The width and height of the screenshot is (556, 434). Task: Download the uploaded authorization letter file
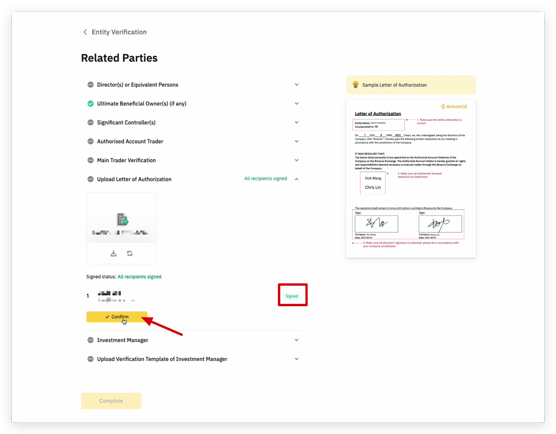(x=113, y=253)
